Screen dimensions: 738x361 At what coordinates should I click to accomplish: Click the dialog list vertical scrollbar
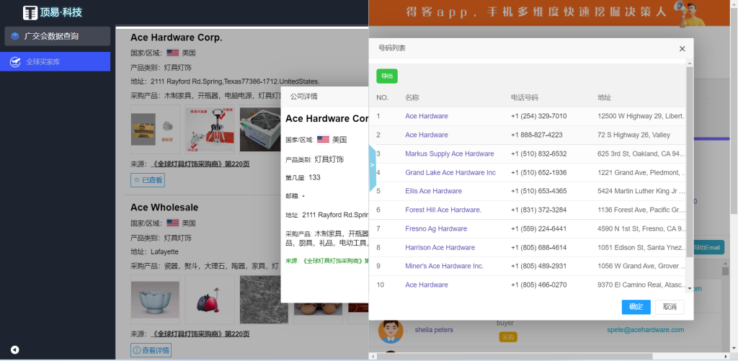(x=690, y=173)
